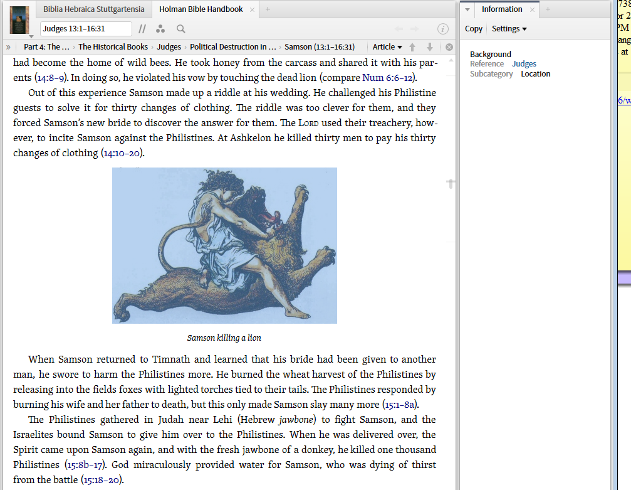Follow the Num 6:6–12 reference link
This screenshot has width=631, height=490.
point(387,78)
